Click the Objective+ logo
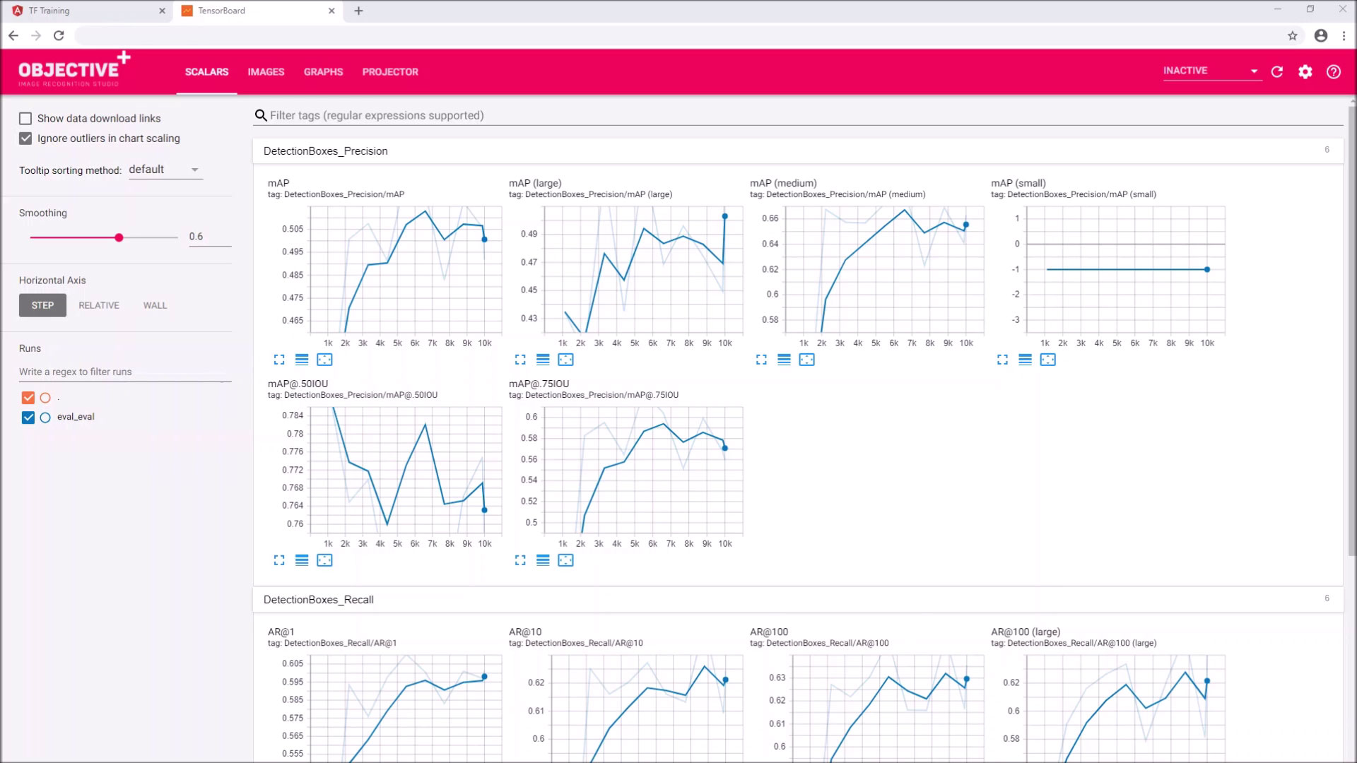Image resolution: width=1357 pixels, height=763 pixels. click(74, 69)
